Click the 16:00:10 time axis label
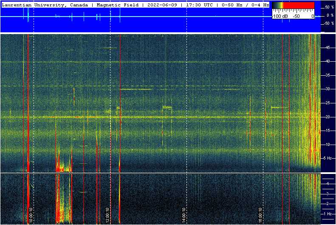The image size is (336, 225). click(x=260, y=215)
